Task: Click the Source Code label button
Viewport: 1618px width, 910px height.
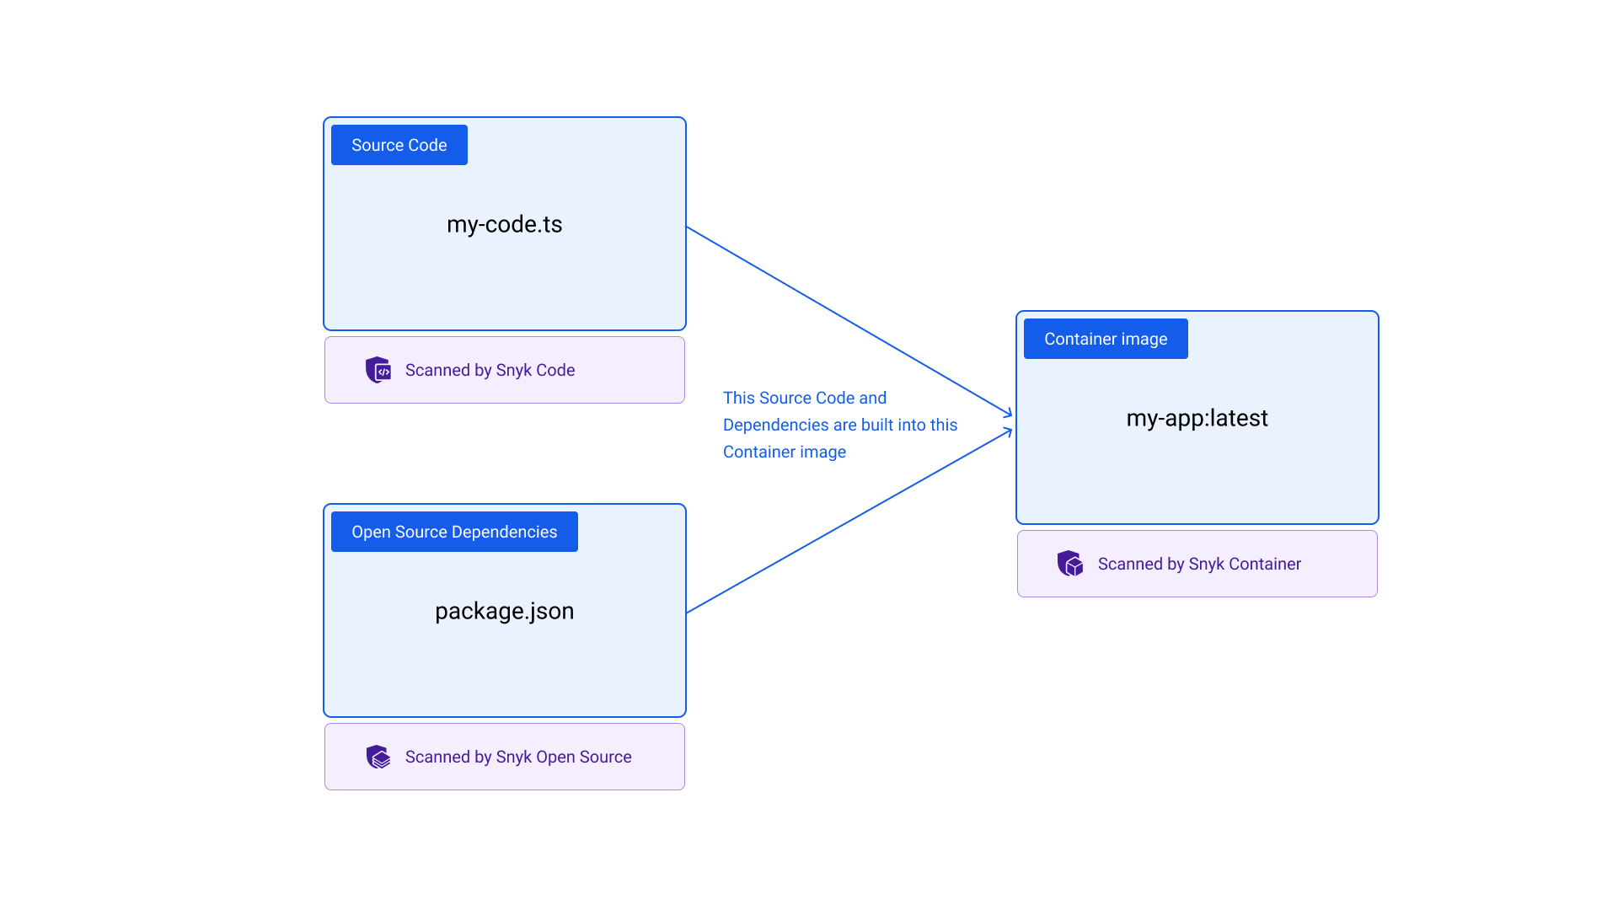Action: pyautogui.click(x=398, y=144)
